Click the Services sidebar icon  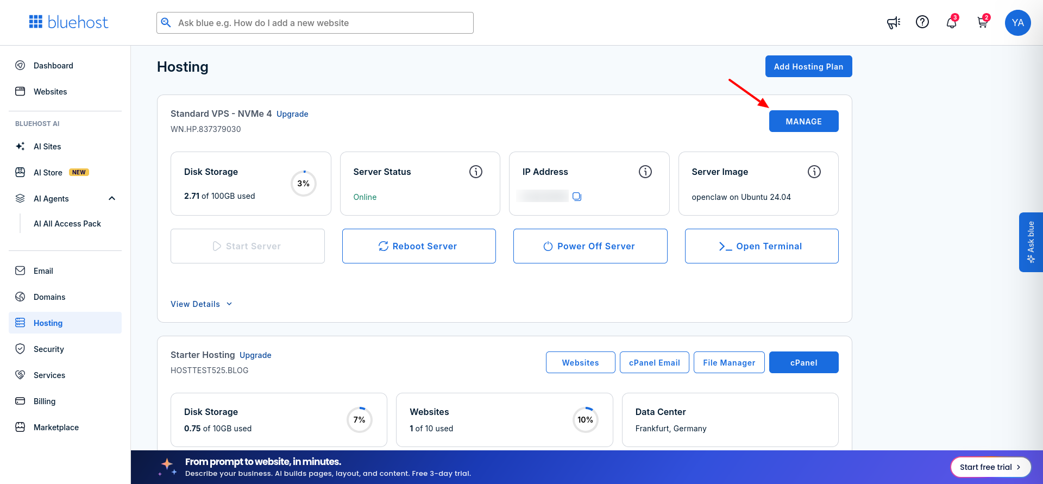click(x=20, y=375)
